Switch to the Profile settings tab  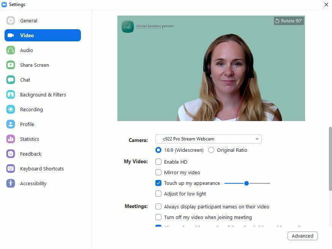click(27, 124)
